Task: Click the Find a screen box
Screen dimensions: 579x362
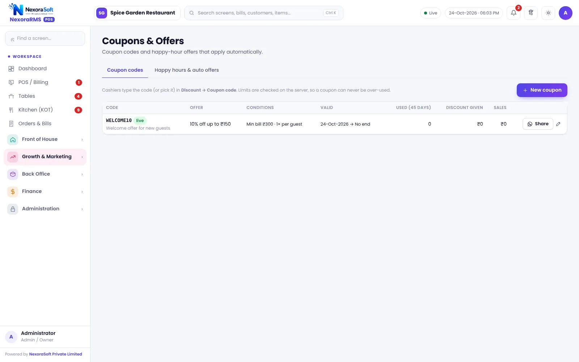Action: pyautogui.click(x=45, y=38)
